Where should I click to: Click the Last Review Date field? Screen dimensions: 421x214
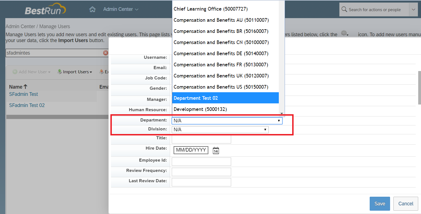[x=201, y=182]
